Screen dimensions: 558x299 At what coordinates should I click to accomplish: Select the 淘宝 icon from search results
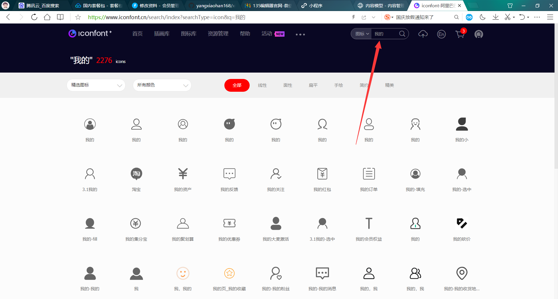coord(136,174)
